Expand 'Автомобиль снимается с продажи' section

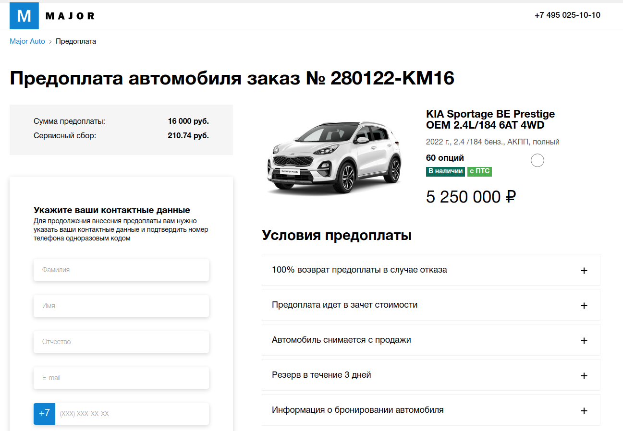(342, 340)
